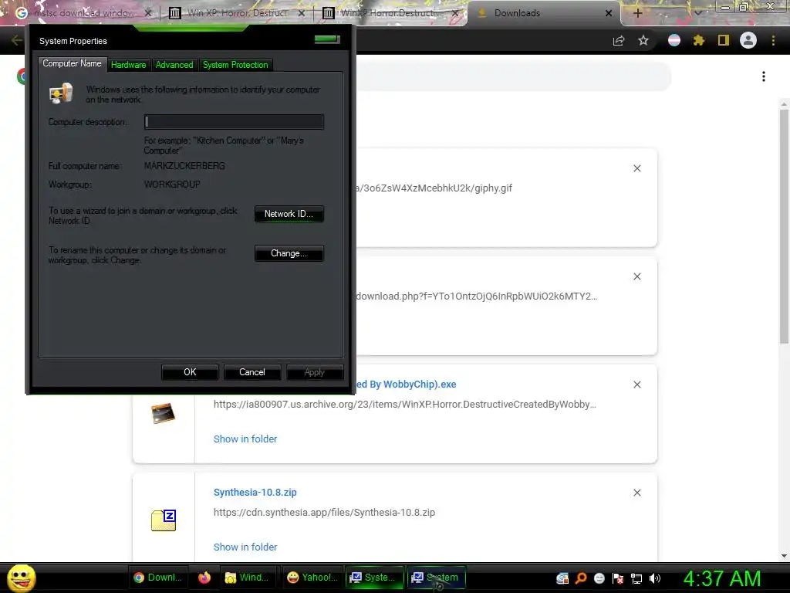Select the Computer Name tab
The width and height of the screenshot is (790, 593).
pos(72,63)
